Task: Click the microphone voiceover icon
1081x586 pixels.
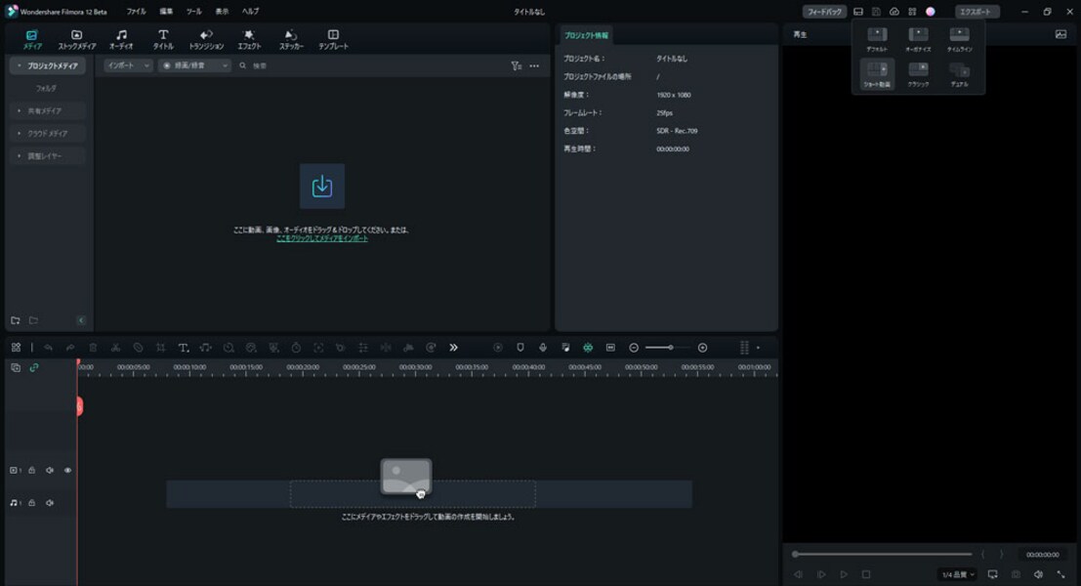Action: pos(543,348)
